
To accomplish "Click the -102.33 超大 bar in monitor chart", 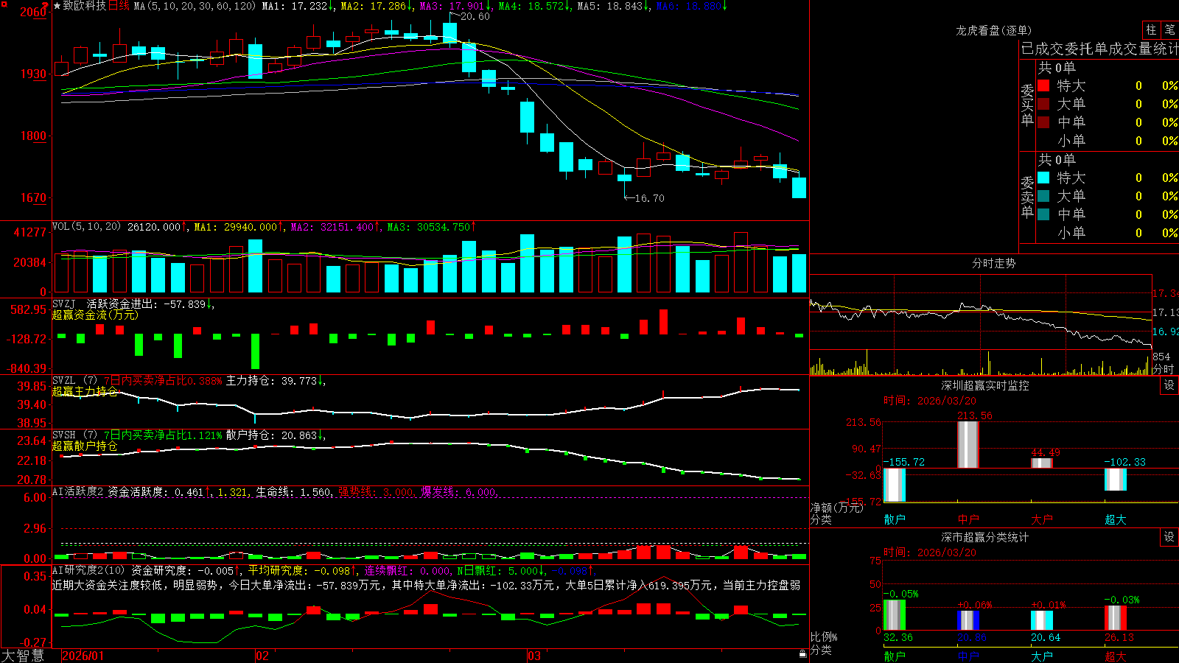I will click(x=1115, y=480).
